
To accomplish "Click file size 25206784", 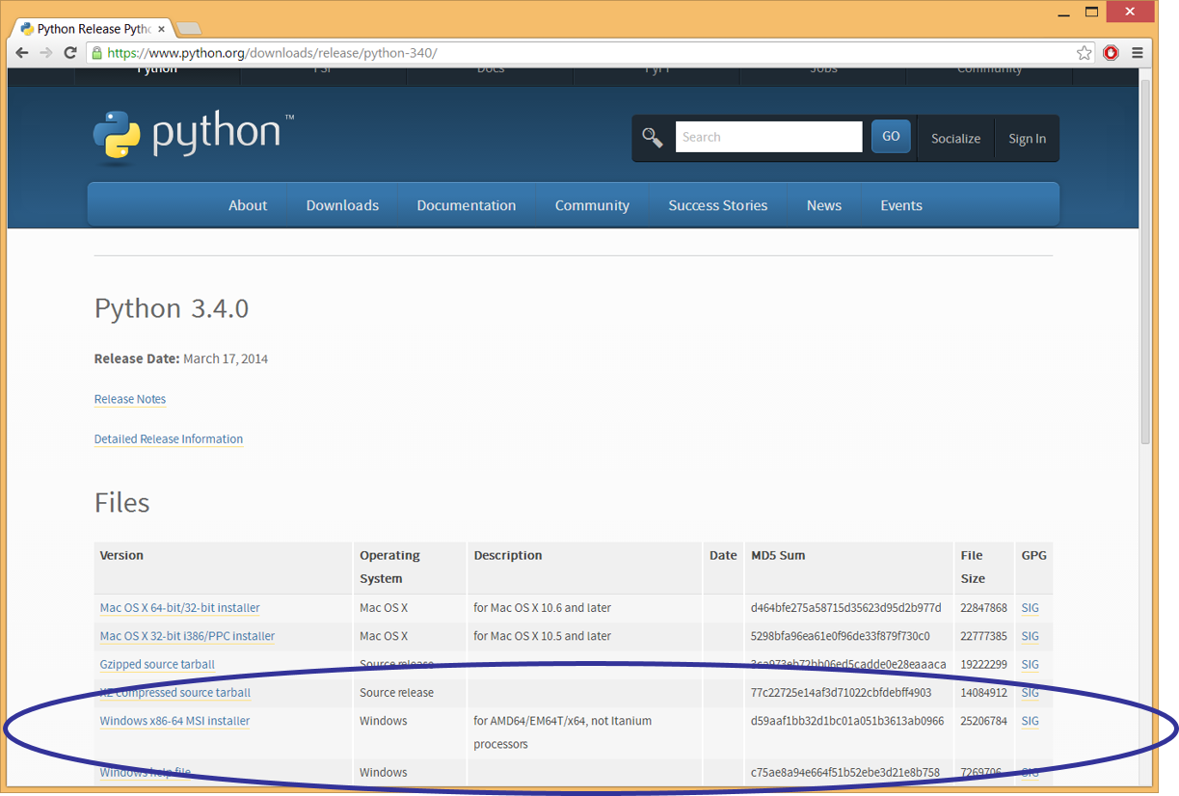I will click(983, 721).
